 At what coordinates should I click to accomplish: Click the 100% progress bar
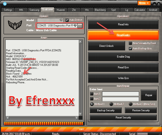81,129
